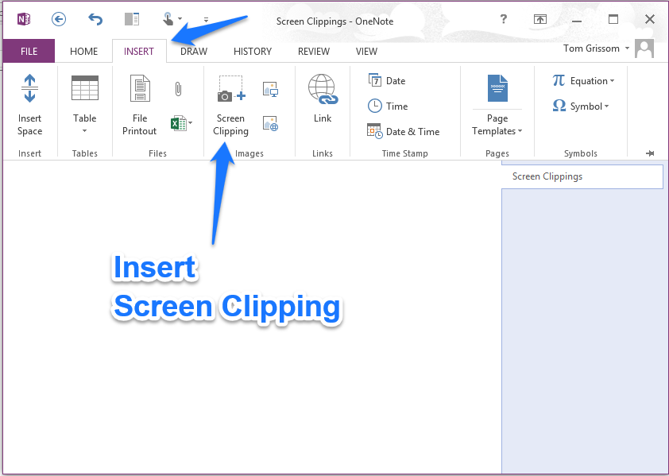669x476 pixels.
Task: Attach a file with the paperclip icon
Action: tap(178, 88)
